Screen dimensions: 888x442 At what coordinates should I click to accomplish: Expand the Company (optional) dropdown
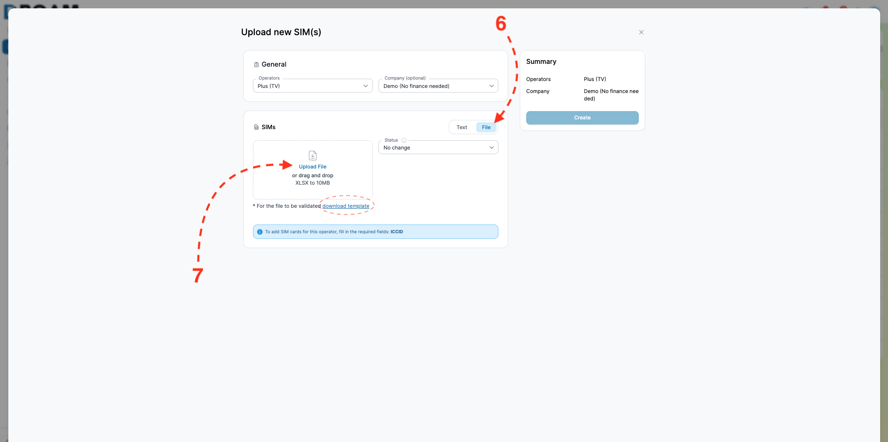(438, 86)
